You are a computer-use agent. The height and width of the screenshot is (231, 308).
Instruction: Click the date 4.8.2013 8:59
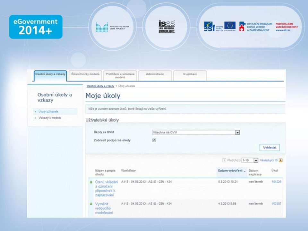tap(227, 204)
